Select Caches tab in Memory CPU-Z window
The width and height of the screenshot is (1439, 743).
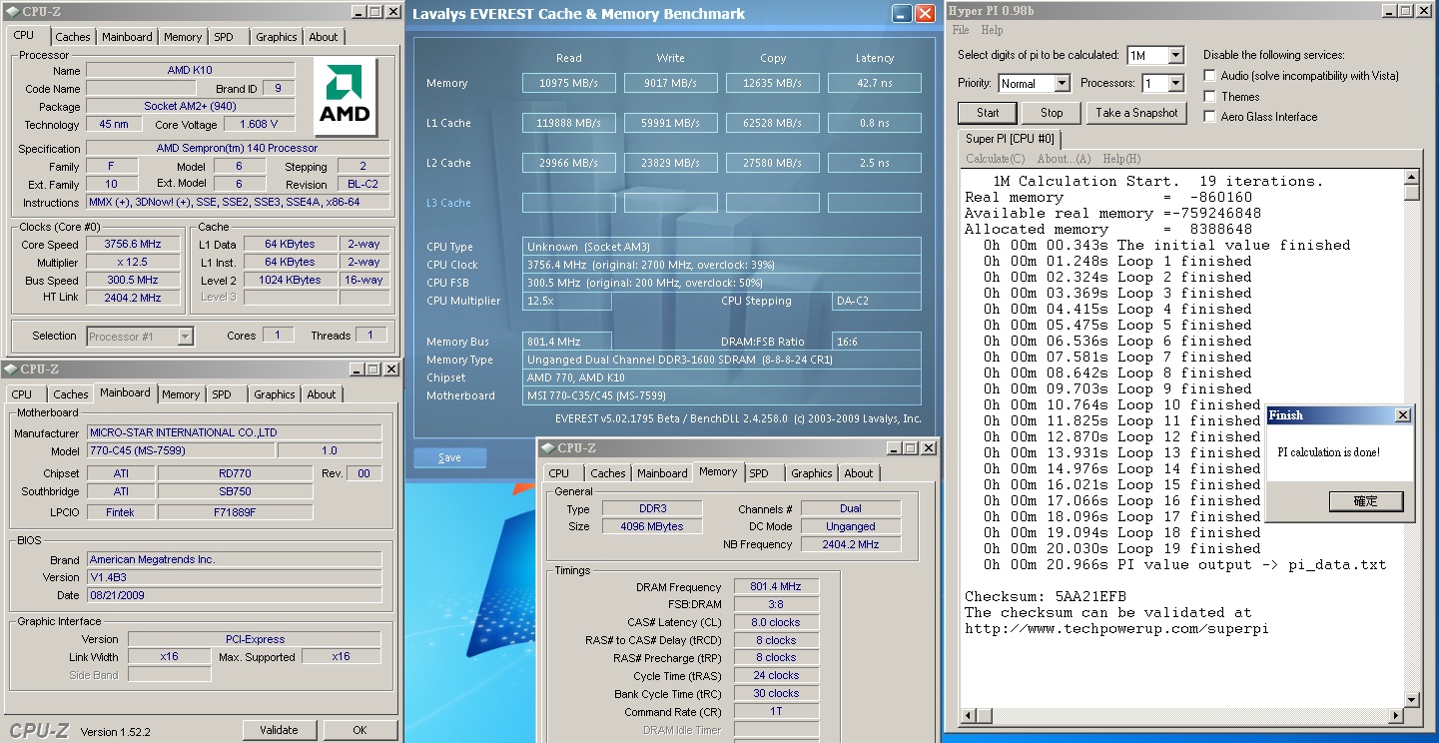607,473
